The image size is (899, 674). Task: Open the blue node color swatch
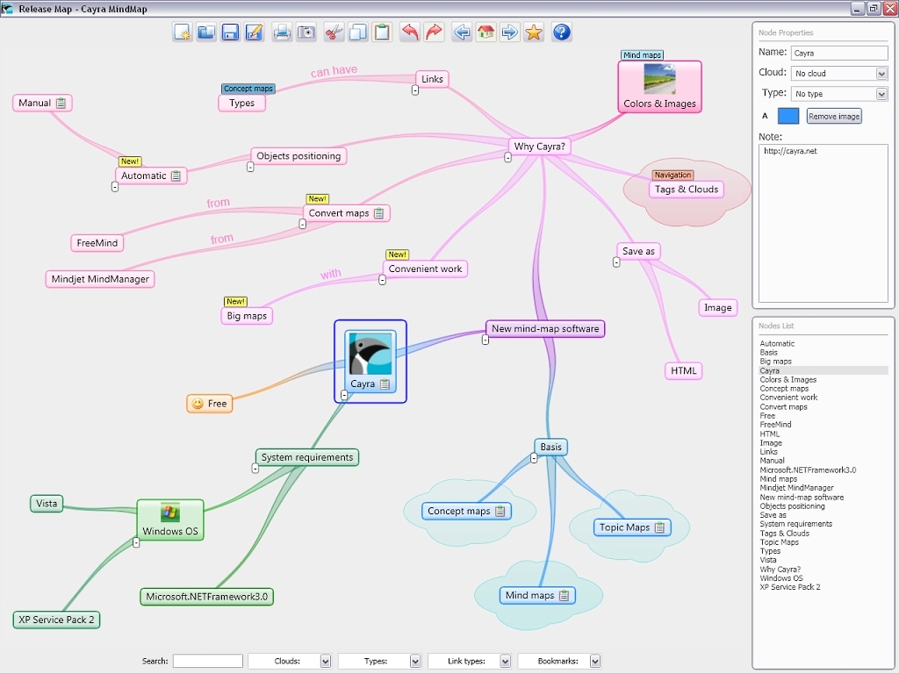pyautogui.click(x=788, y=116)
